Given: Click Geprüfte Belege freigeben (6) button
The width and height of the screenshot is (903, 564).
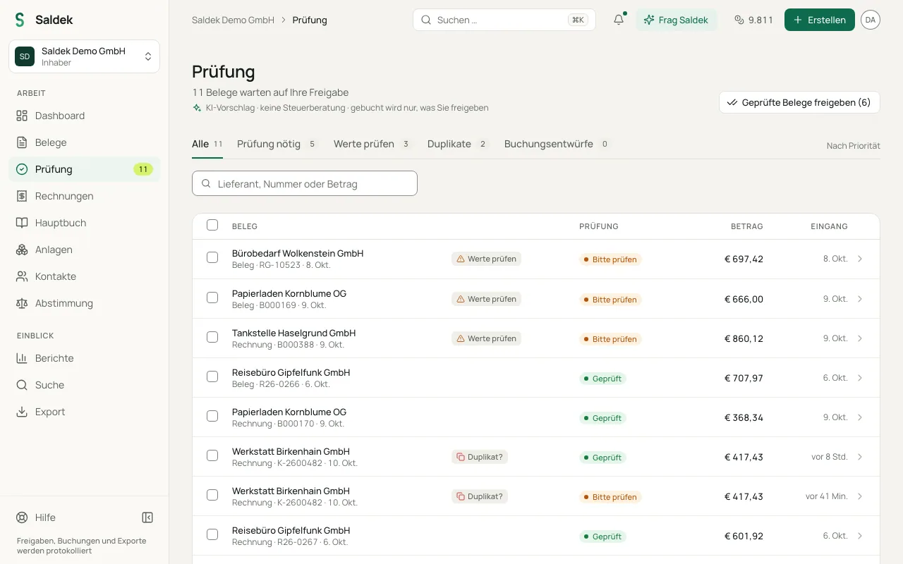Looking at the screenshot, I should point(799,102).
